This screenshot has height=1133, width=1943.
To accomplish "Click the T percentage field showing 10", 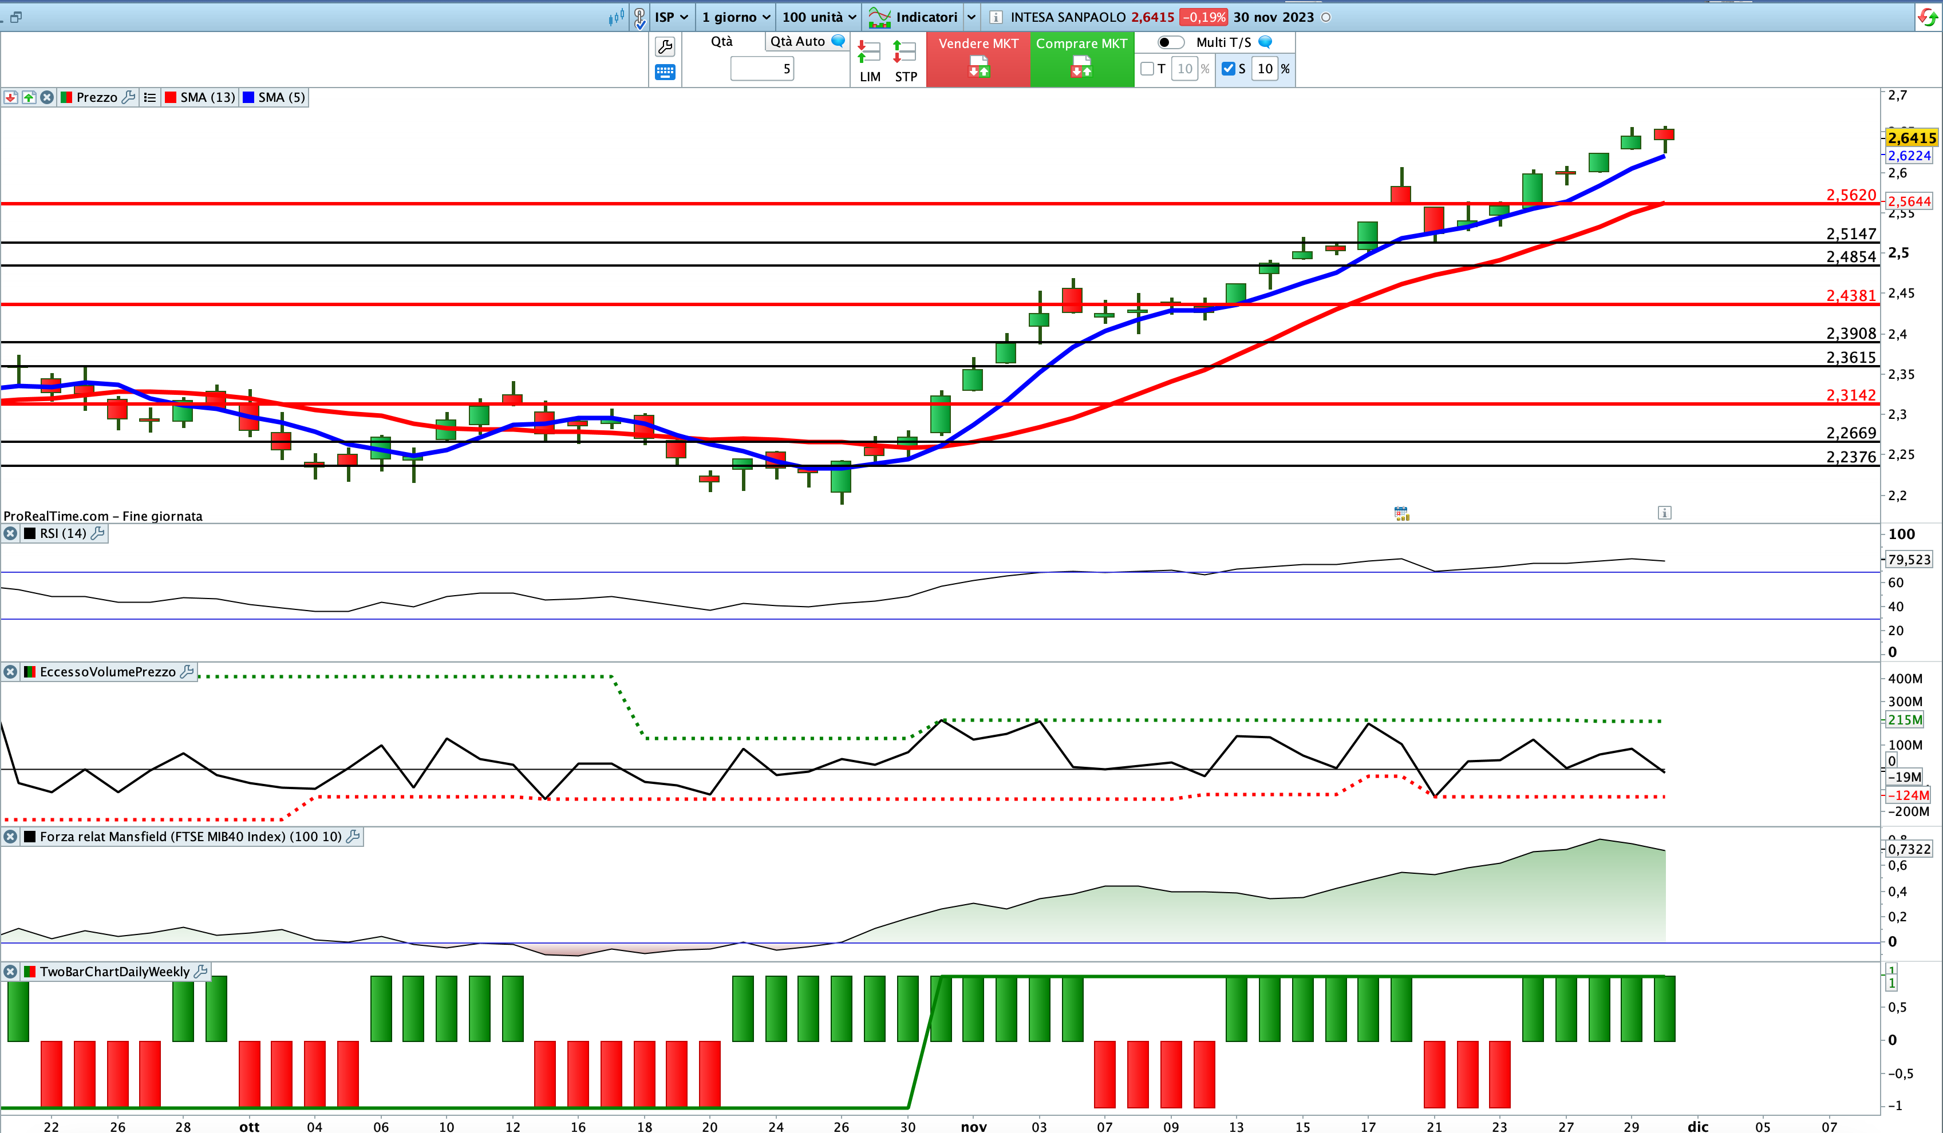I will tap(1184, 69).
